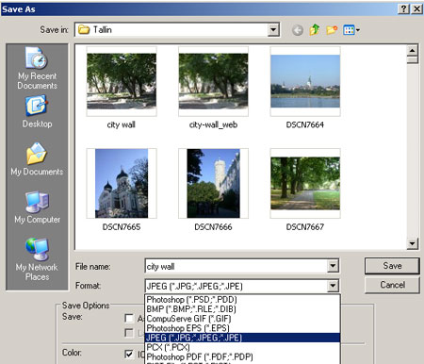Click the Save button
The width and height of the screenshot is (424, 364).
pyautogui.click(x=392, y=266)
